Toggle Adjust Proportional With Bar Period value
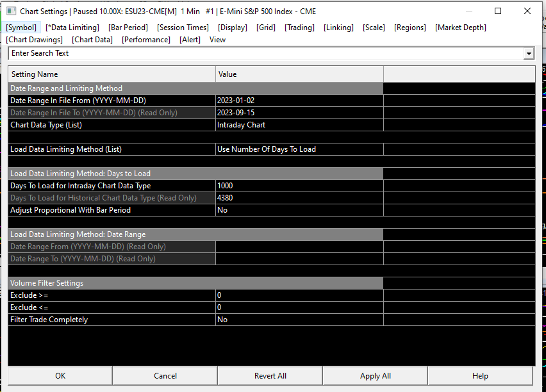This screenshot has height=392, width=546. (x=299, y=210)
